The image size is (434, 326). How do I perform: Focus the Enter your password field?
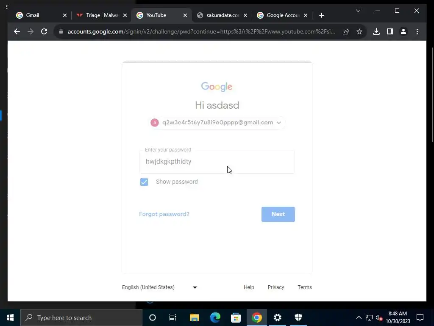pyautogui.click(x=217, y=162)
